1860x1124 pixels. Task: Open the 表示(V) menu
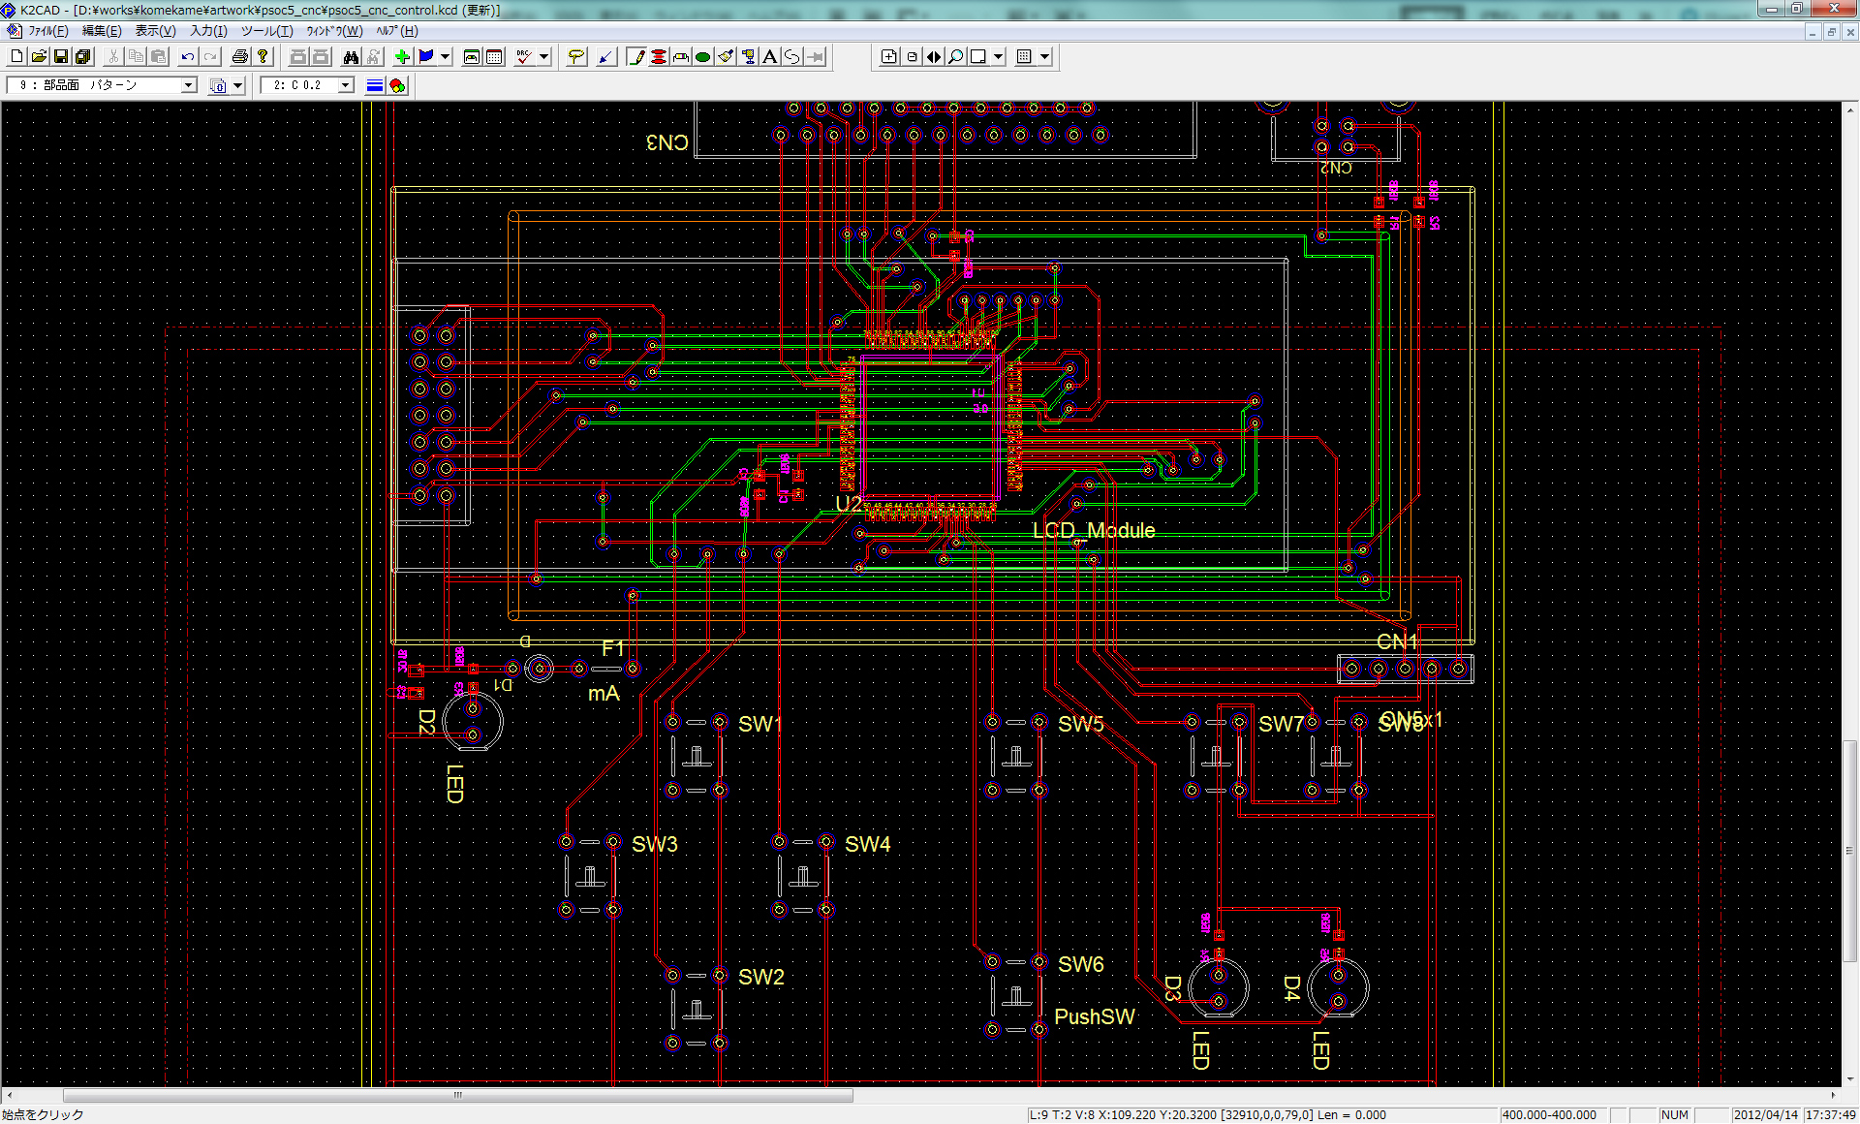155,31
